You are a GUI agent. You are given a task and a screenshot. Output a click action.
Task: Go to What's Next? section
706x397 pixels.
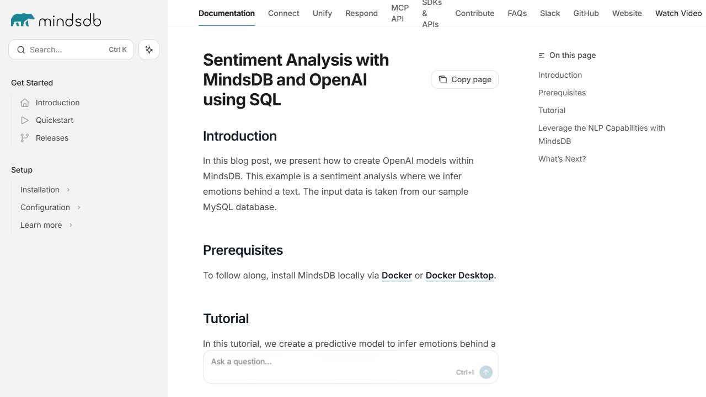click(x=561, y=159)
